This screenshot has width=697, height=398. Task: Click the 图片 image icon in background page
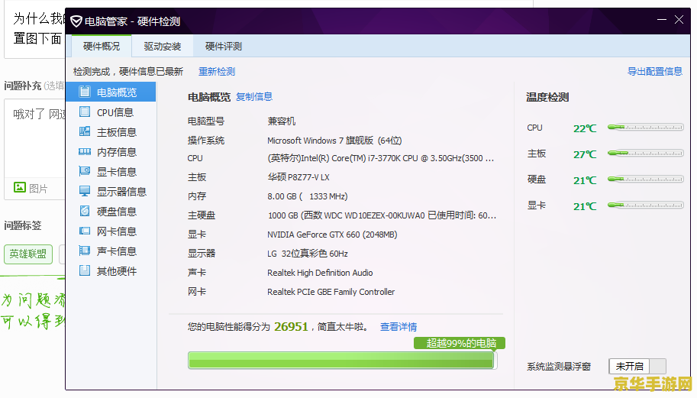pos(20,187)
